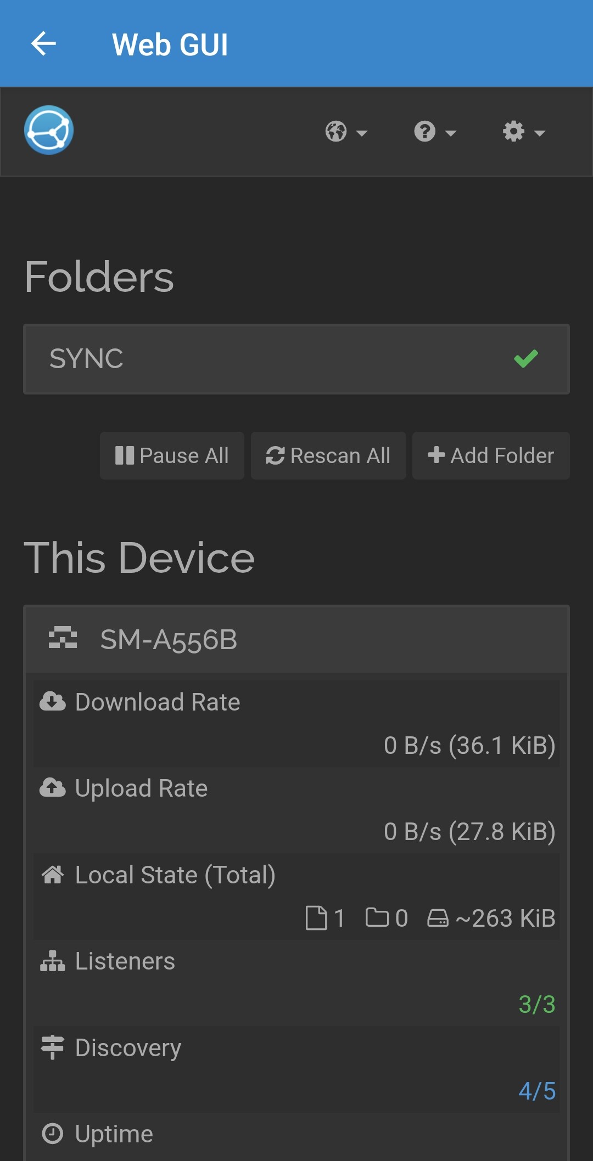Image resolution: width=593 pixels, height=1161 pixels.
Task: Open the language globe dropdown
Action: (346, 132)
